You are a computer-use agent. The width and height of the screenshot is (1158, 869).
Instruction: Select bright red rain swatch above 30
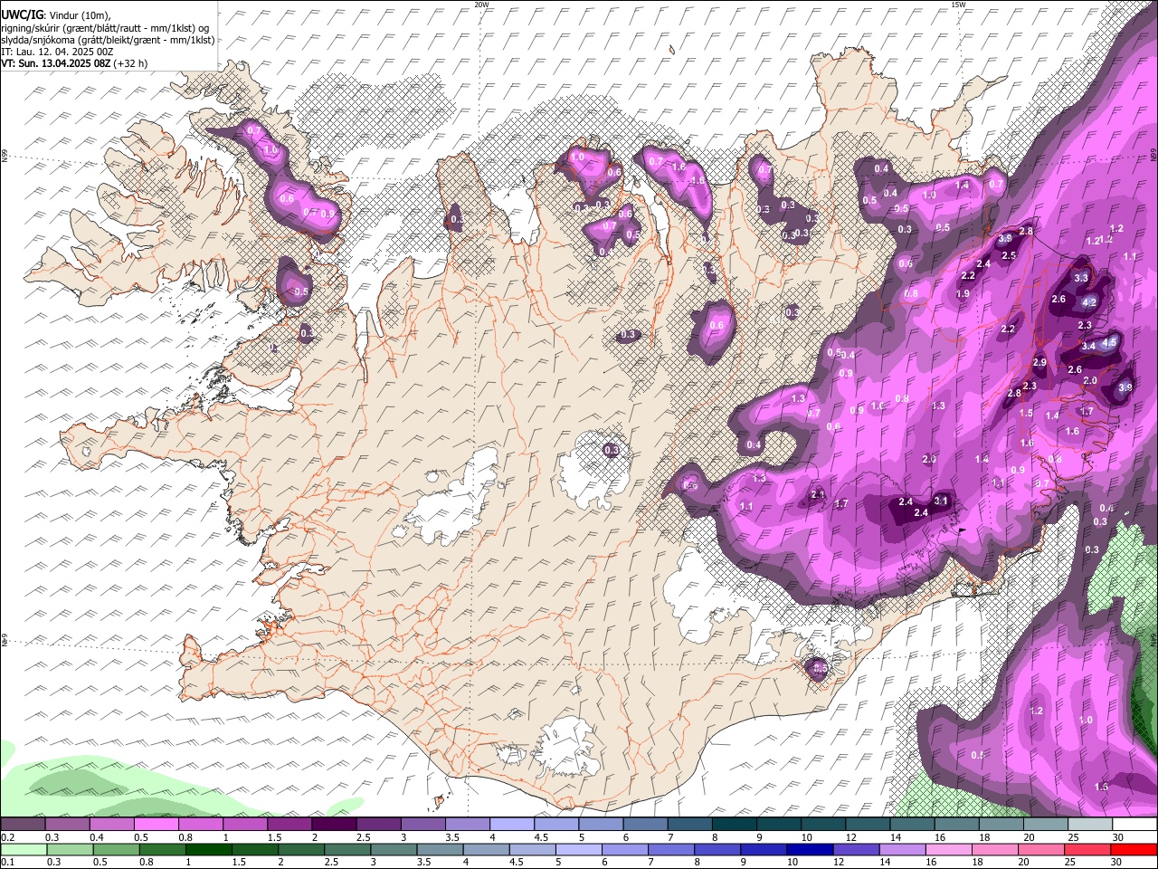[x=1134, y=849]
